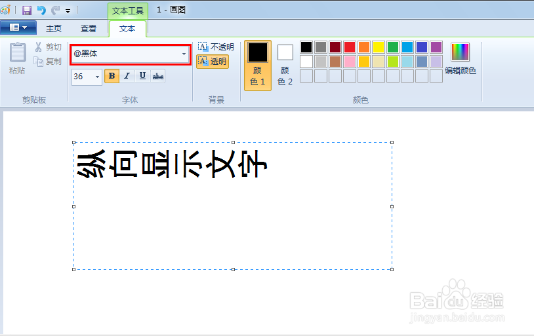Pick the white color swatch
Viewport: 534px width, 336px height.
point(306,62)
